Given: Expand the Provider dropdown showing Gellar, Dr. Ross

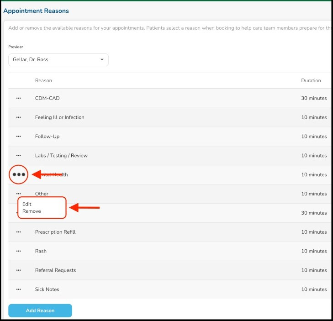Looking at the screenshot, I should click(x=58, y=60).
